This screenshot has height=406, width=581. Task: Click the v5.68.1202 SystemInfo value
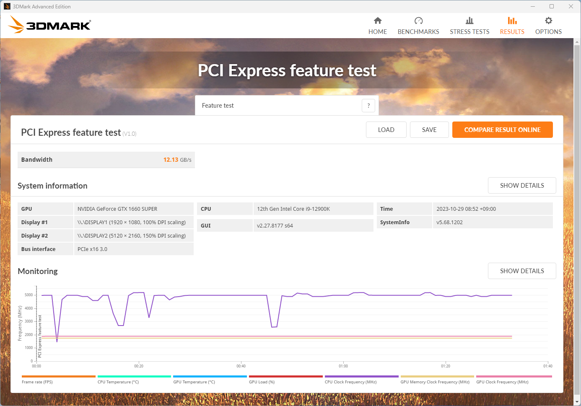coord(449,222)
